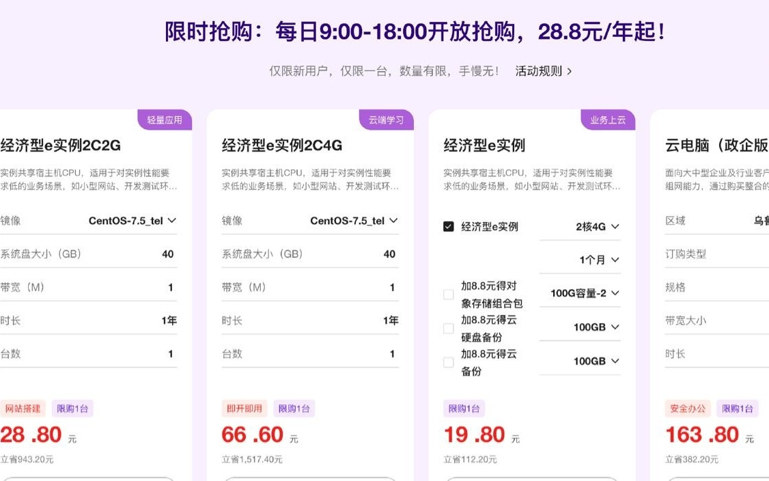Click the 163.80 元 price

point(710,435)
